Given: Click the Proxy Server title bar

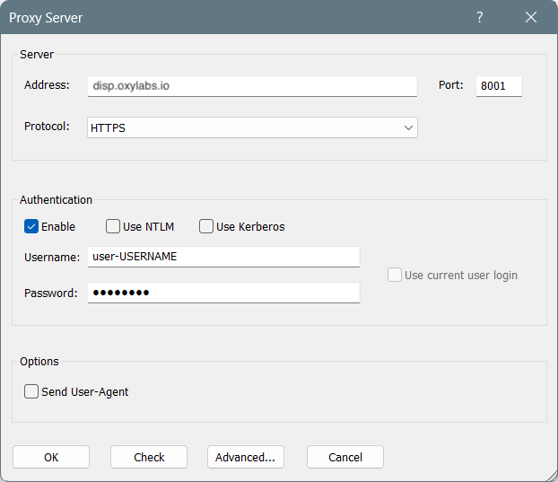Looking at the screenshot, I should [224, 17].
